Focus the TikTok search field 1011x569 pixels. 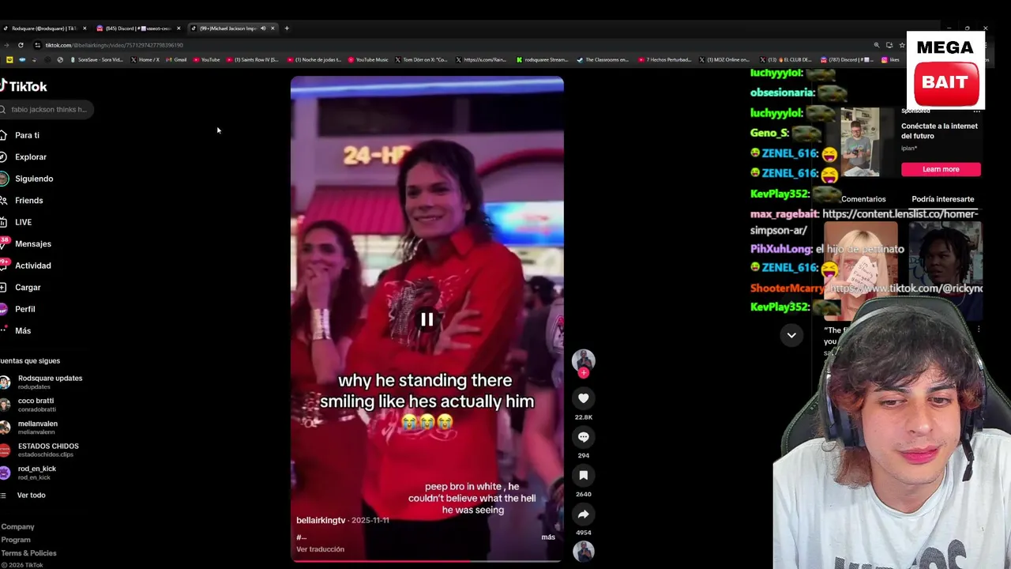click(47, 109)
